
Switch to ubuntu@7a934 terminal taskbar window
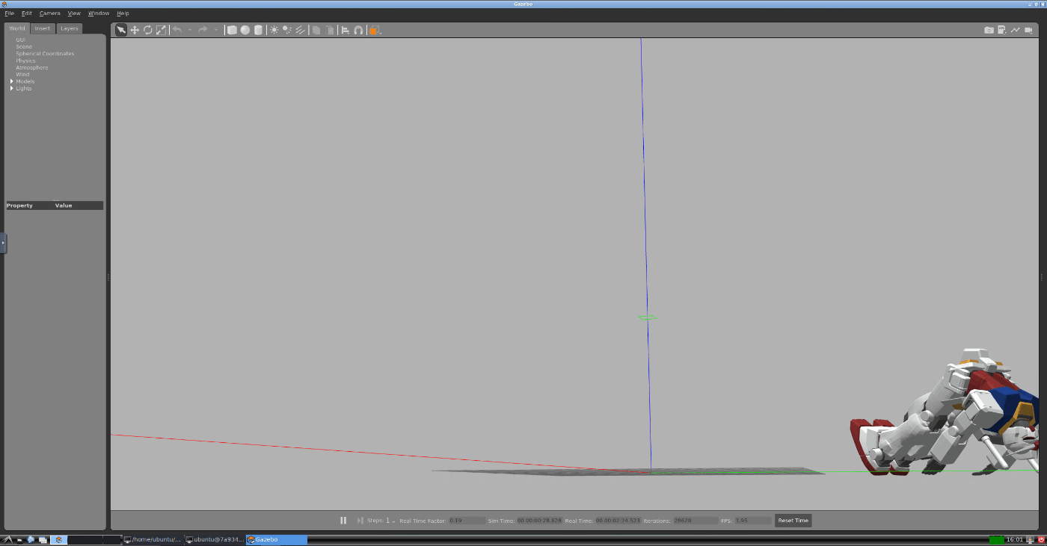coord(215,539)
